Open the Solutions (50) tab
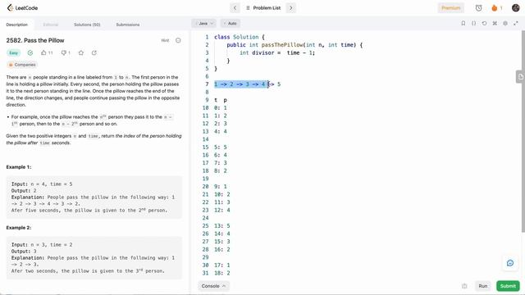Screen dimensions: 525x295 tap(87, 25)
